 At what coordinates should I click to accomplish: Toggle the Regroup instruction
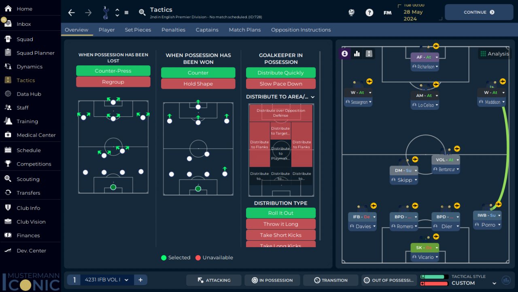pos(113,82)
